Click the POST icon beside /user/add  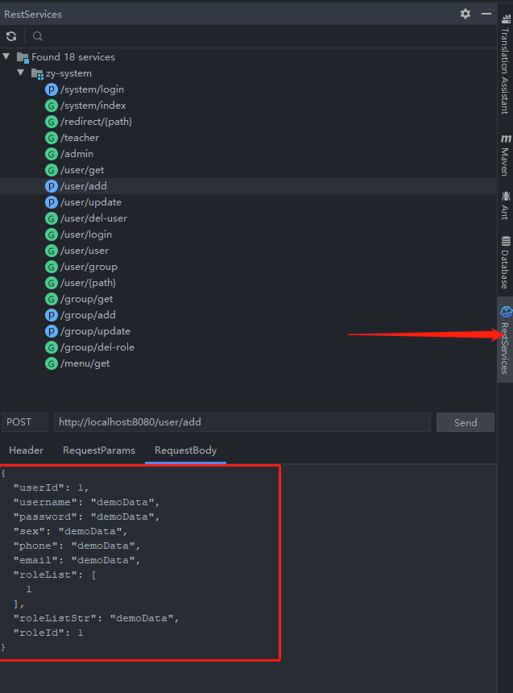(52, 186)
